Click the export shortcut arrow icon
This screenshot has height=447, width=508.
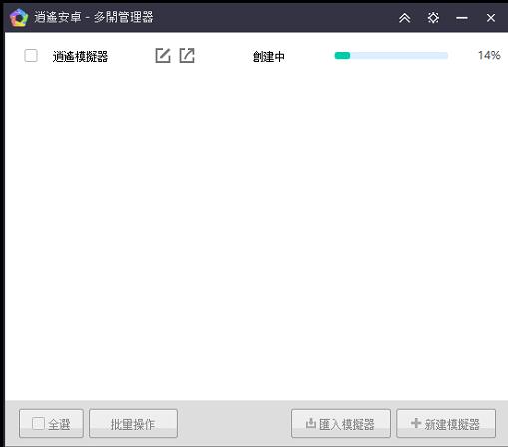coord(187,55)
